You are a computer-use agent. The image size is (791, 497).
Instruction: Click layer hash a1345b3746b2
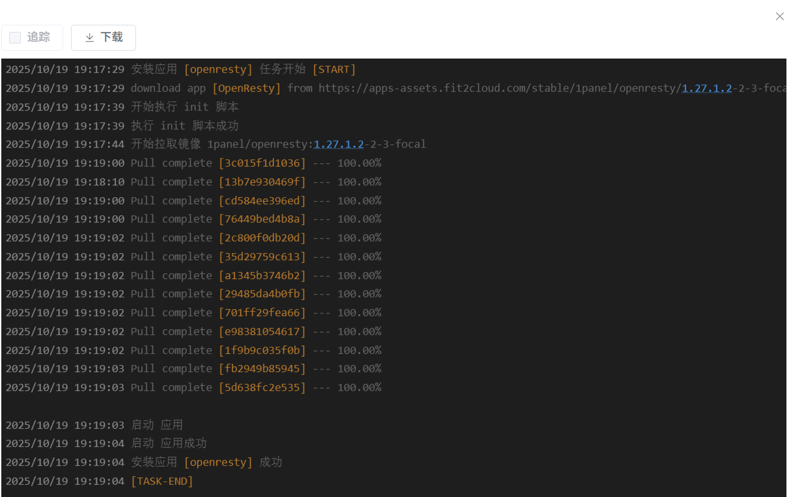click(262, 276)
